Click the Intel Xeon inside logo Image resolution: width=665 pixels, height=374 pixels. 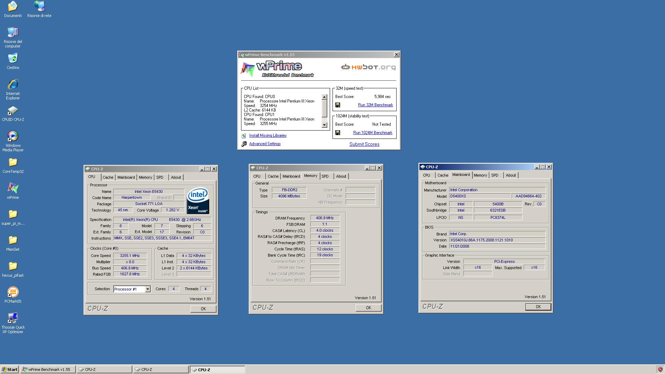198,201
